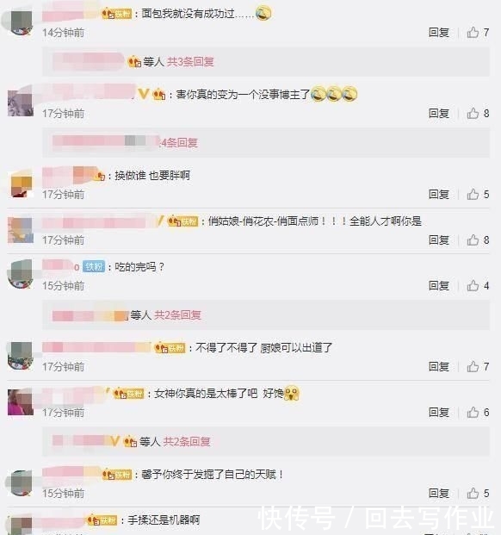Image resolution: width=501 pixels, height=535 pixels.
Task: Reply to the '不得了不得了' comment
Action: (439, 367)
